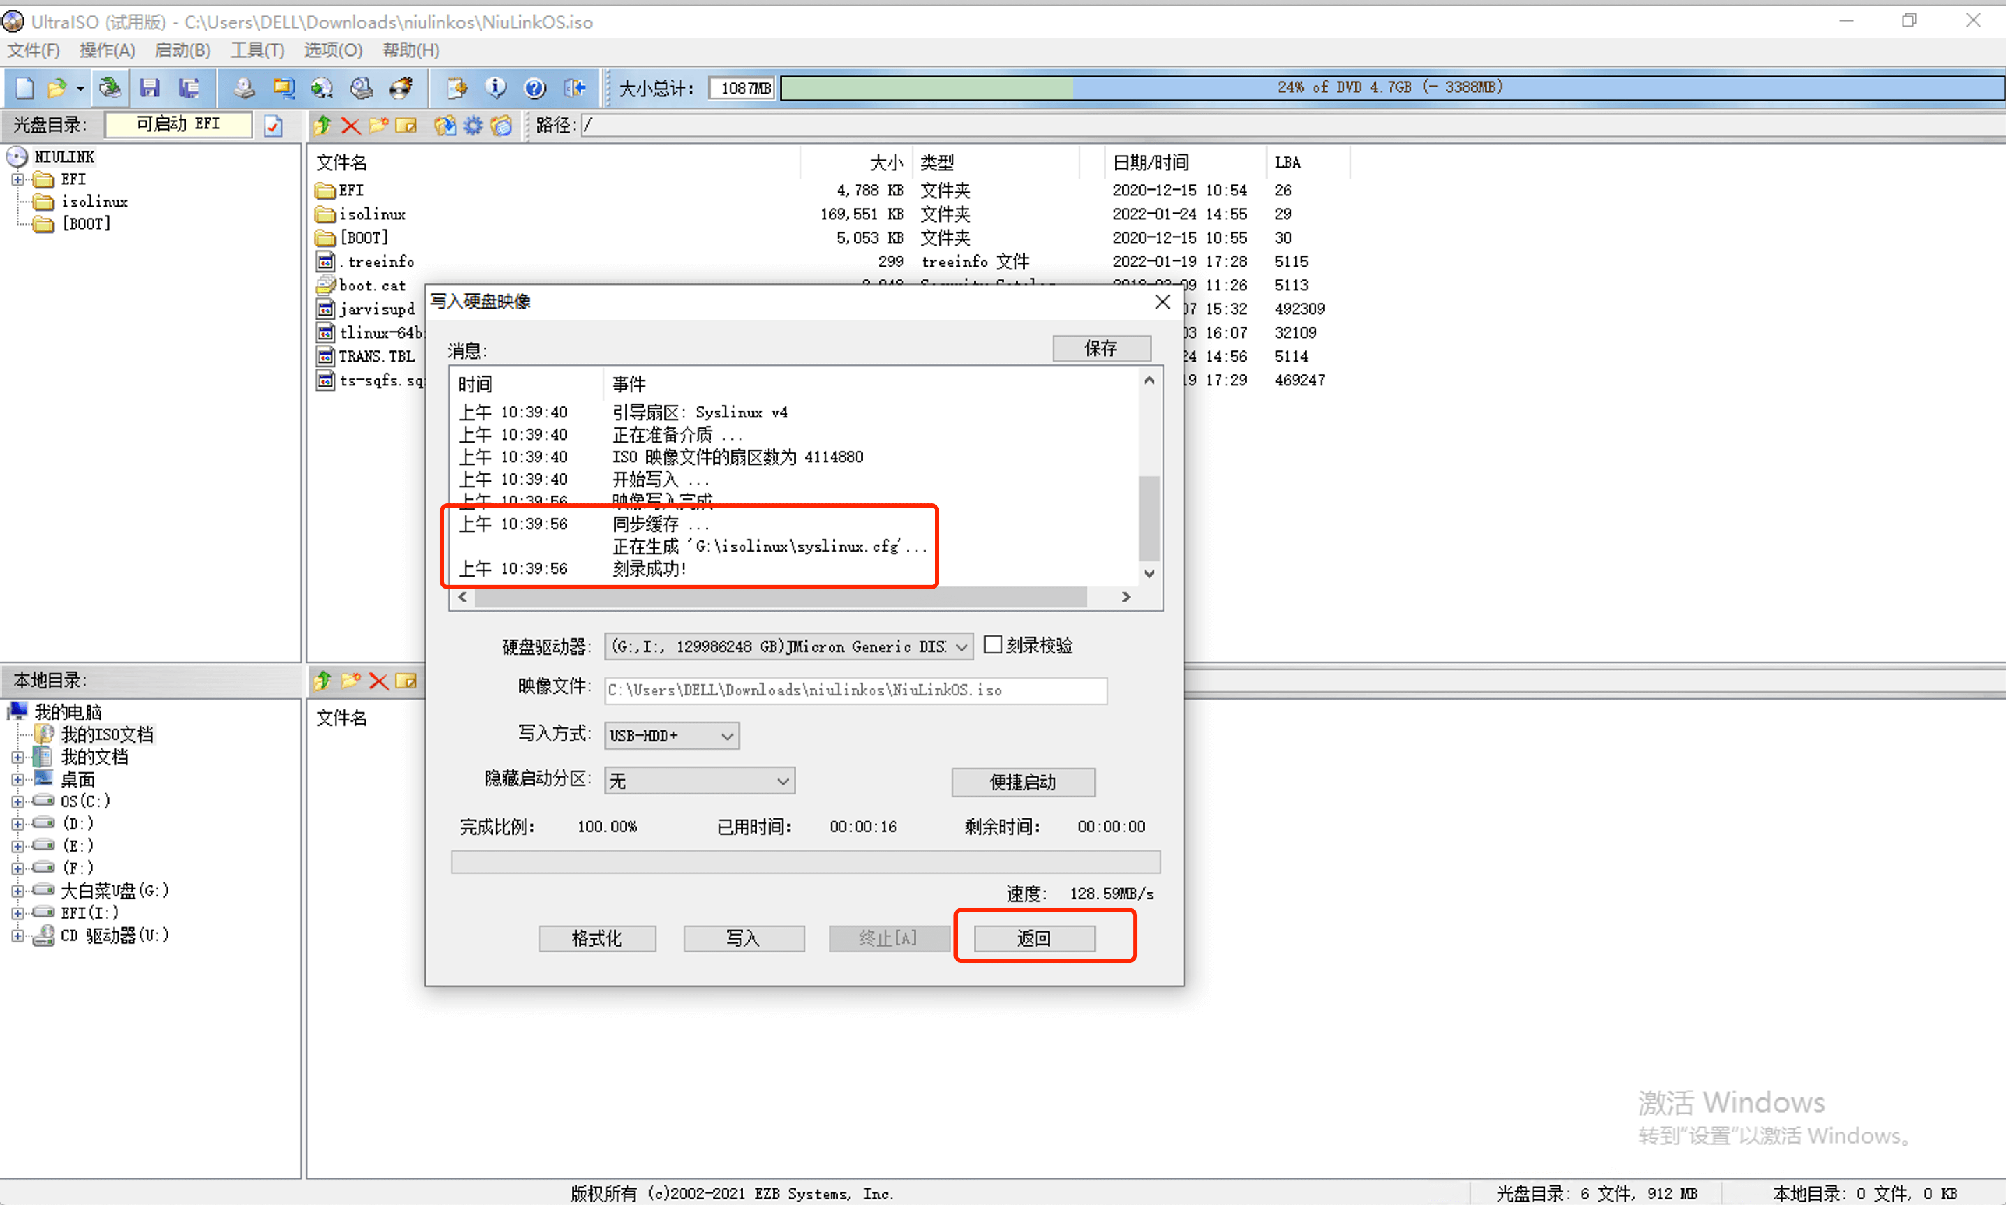The height and width of the screenshot is (1205, 2006).
Task: Click the 格式化 format button
Action: [x=597, y=939]
